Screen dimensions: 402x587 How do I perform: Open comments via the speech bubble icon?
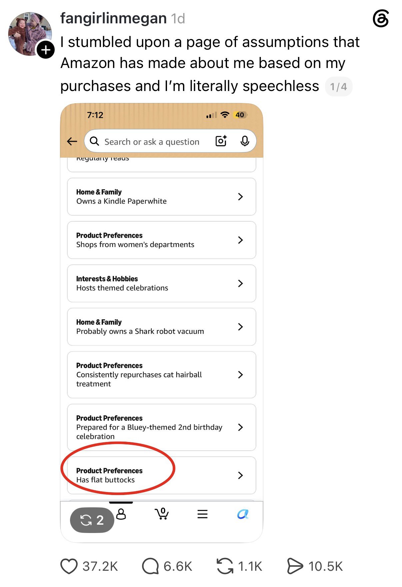[x=150, y=566]
